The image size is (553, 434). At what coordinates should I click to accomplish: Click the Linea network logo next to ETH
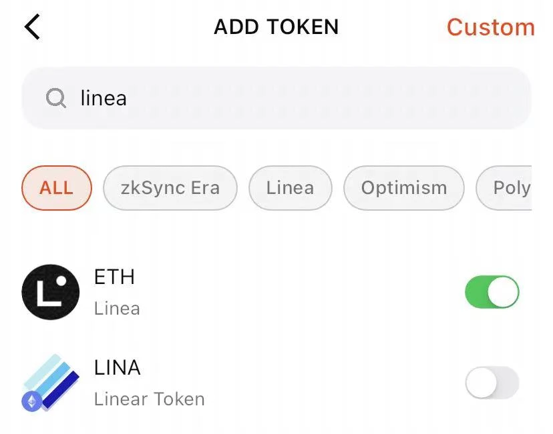coord(50,291)
